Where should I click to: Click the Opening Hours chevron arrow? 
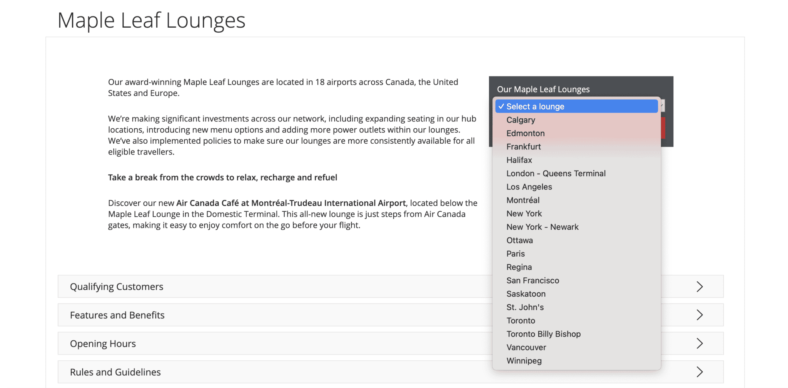pyautogui.click(x=700, y=343)
